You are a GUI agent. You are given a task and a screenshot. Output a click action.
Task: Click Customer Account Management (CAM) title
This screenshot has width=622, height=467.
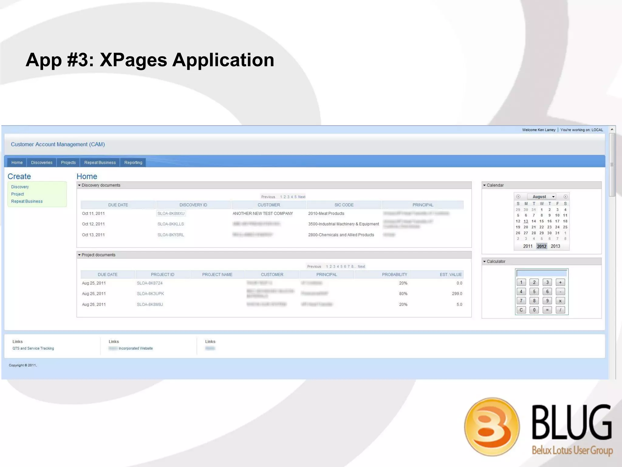[x=58, y=145]
